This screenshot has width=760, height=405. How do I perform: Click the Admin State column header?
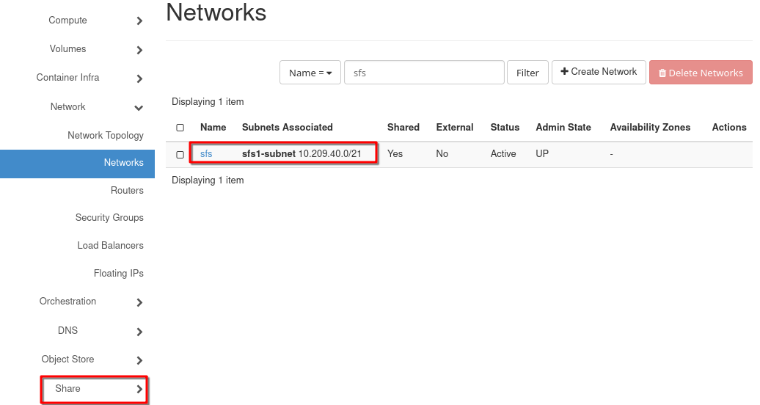coord(563,127)
